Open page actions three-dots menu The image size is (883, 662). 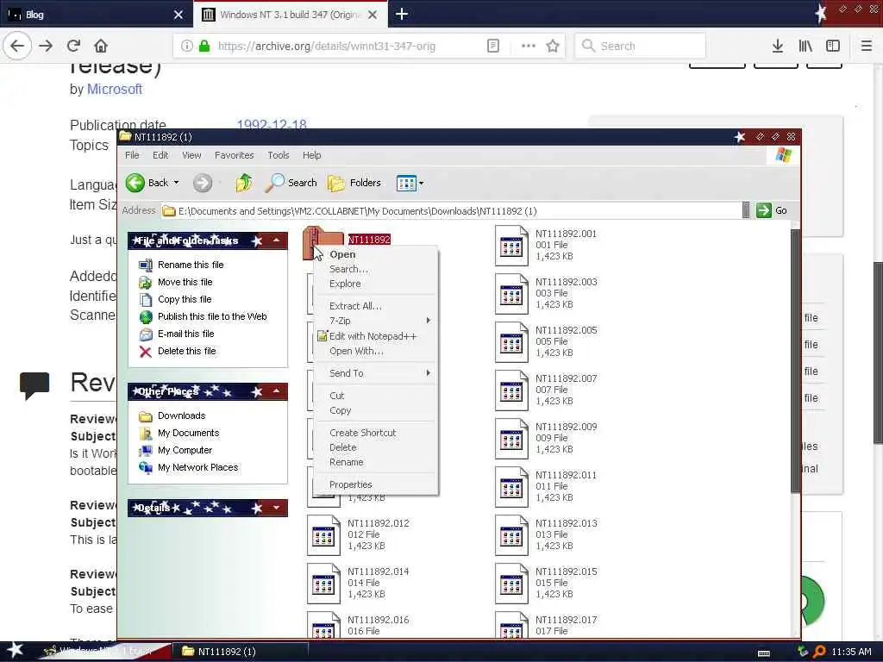click(x=529, y=47)
